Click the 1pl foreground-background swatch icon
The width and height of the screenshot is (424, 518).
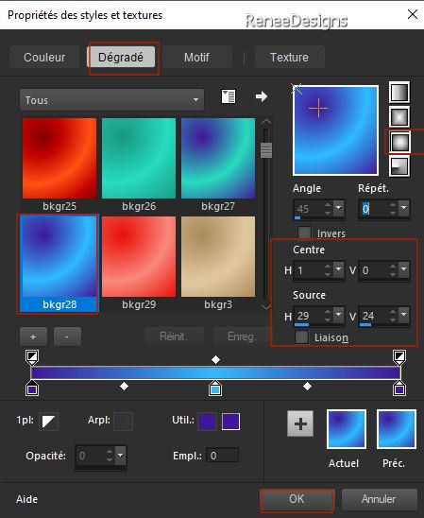tap(48, 422)
